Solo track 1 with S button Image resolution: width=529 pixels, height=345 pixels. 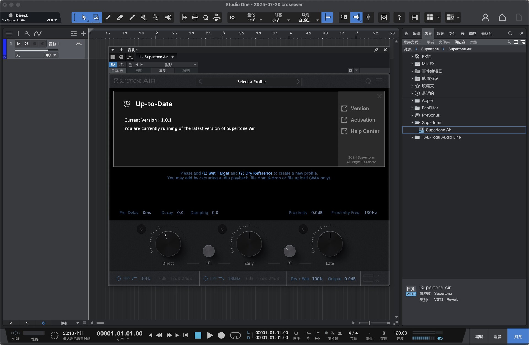26,43
